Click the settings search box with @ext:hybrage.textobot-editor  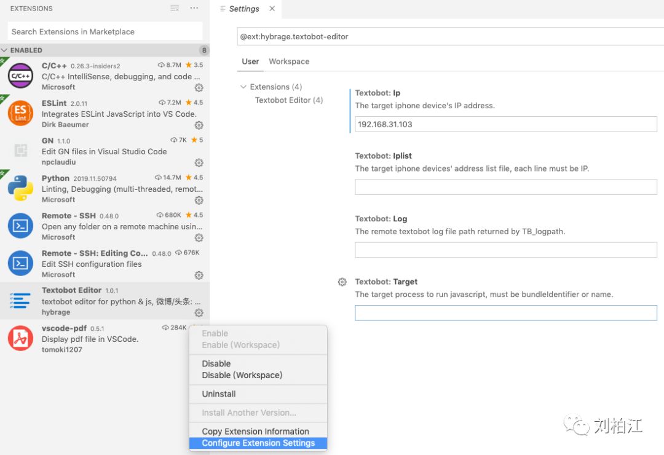click(x=450, y=36)
